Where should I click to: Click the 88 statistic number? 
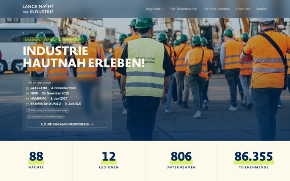pyautogui.click(x=36, y=156)
